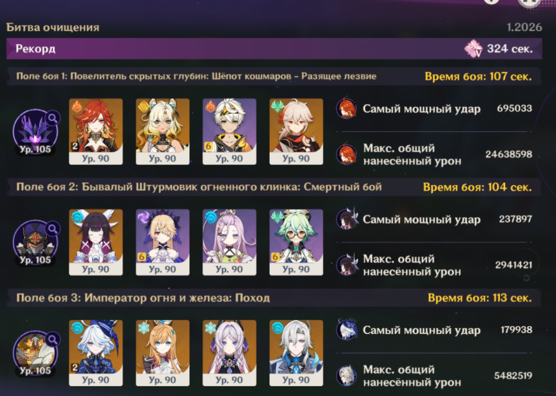Click the white-haired Pyro constellation 6 character
The image size is (556, 396).
tap(229, 132)
